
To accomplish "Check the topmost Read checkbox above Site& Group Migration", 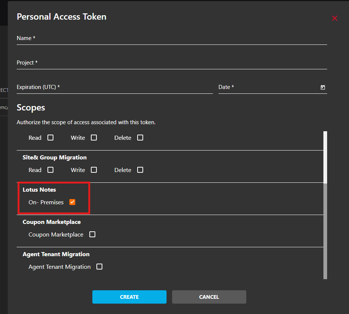I will 50,138.
